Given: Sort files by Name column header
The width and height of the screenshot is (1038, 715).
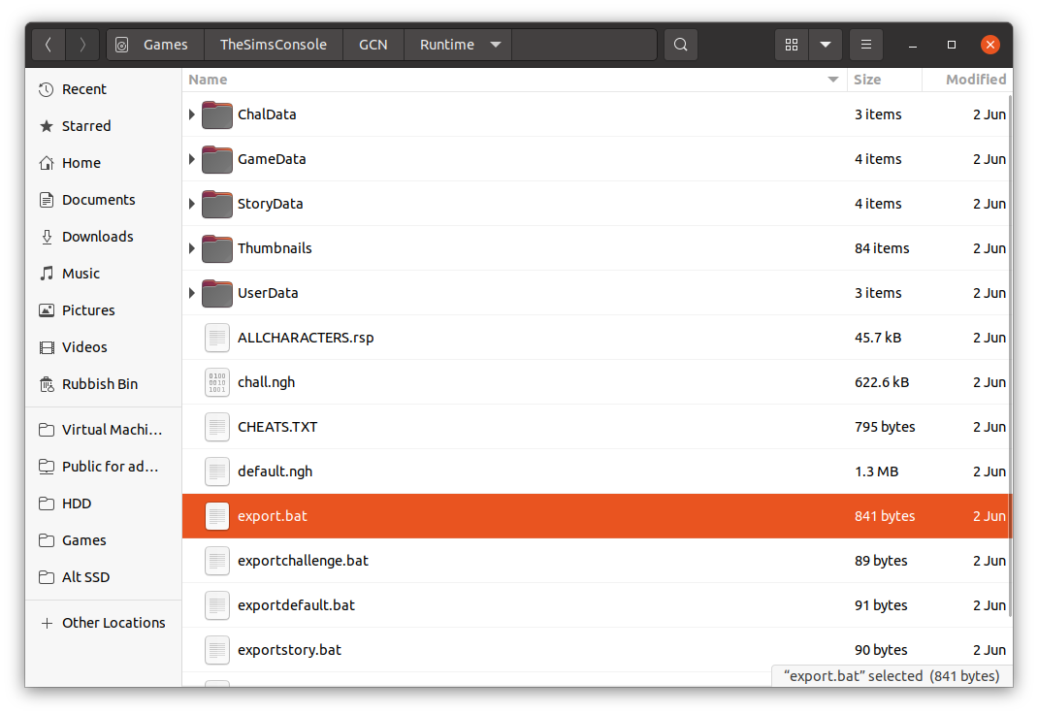Looking at the screenshot, I should point(209,80).
